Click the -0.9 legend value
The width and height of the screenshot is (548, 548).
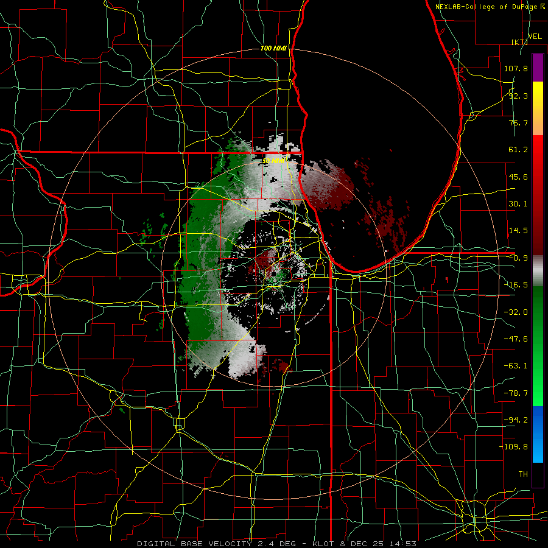[518, 258]
